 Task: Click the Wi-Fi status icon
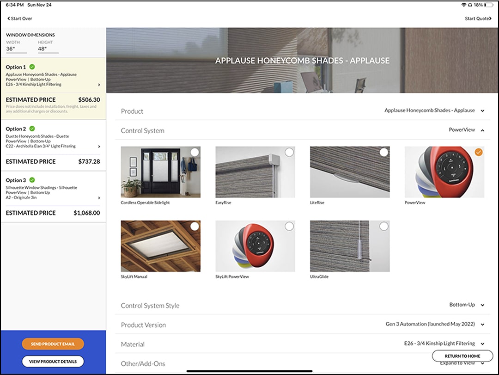point(464,5)
